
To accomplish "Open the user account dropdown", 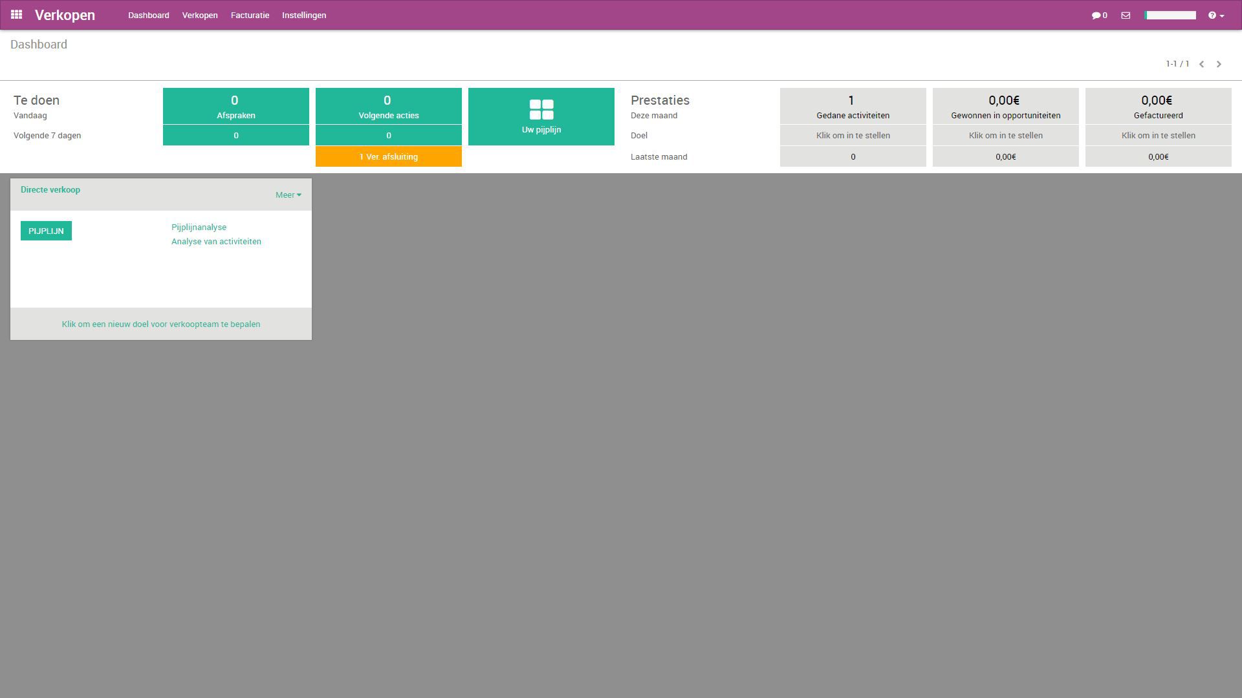I will tap(1170, 15).
